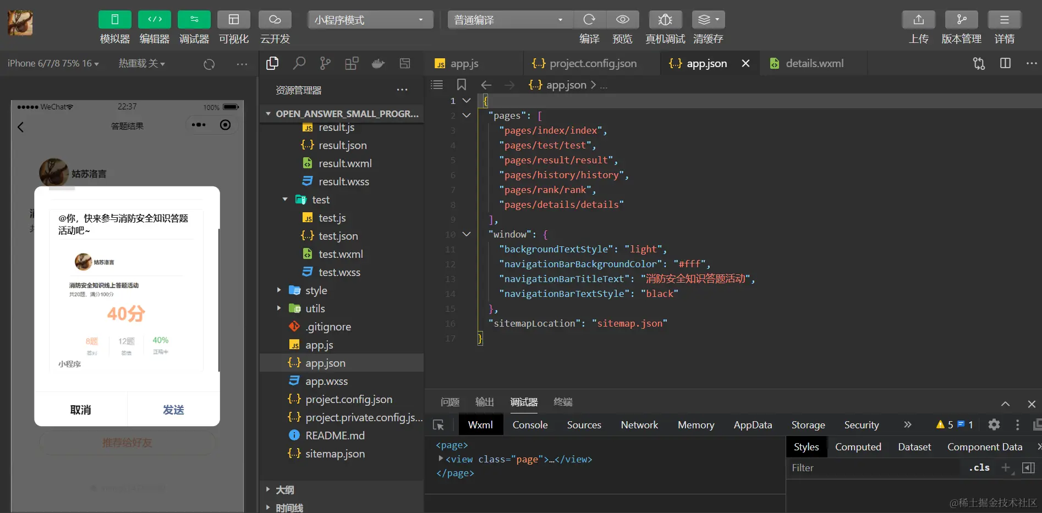Open the device model dropdown iPhone 6/7/8

[x=53, y=63]
